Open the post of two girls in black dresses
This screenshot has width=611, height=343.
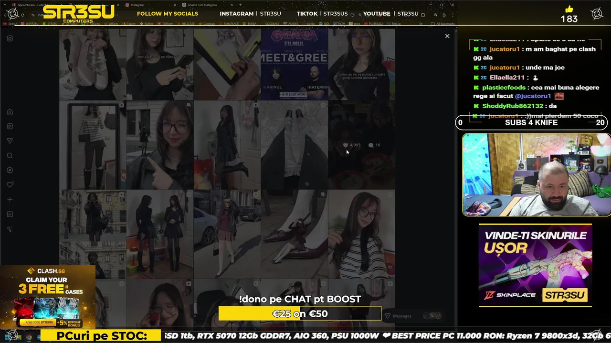click(x=160, y=234)
